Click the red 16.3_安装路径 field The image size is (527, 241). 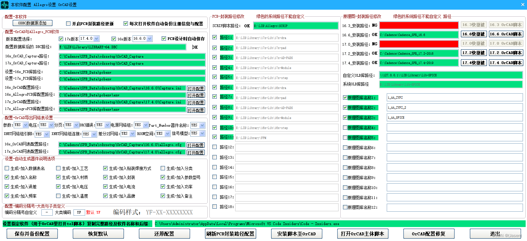pos(419,25)
